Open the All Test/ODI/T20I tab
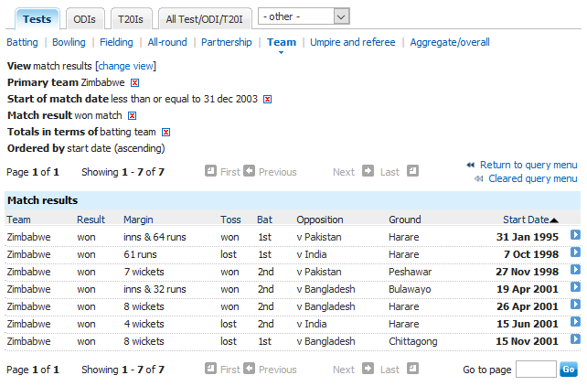This screenshot has height=386, width=587. tap(205, 18)
